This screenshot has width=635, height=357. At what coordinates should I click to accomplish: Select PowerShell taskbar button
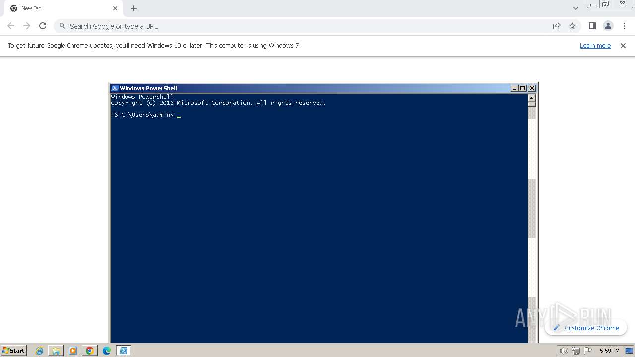point(124,351)
